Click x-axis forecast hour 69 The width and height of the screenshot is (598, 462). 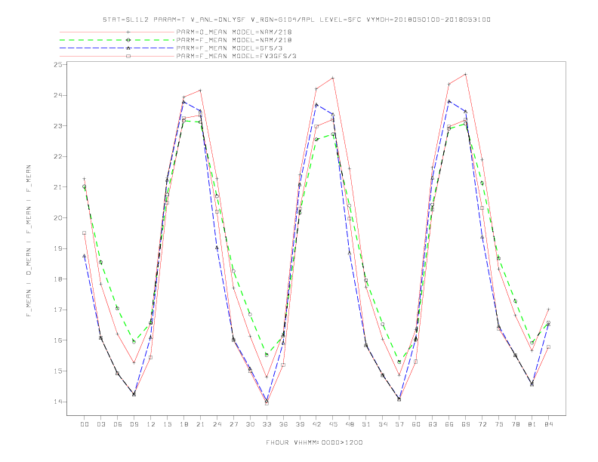pyautogui.click(x=466, y=424)
